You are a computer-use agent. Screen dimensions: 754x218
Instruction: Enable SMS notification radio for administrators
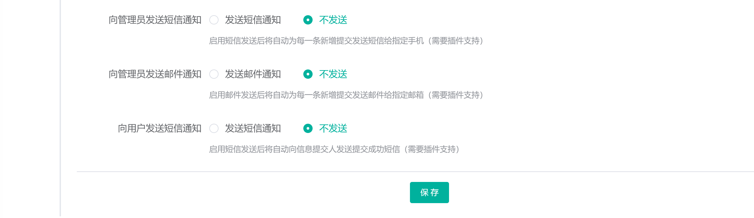coord(214,20)
